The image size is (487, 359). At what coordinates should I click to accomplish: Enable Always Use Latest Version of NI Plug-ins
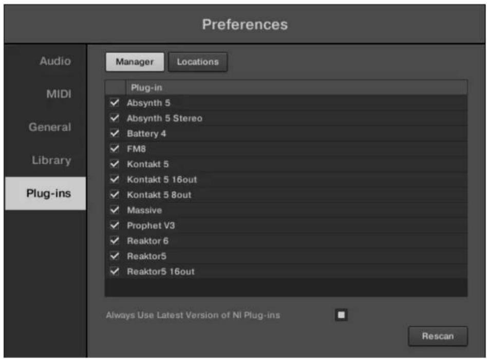(341, 315)
